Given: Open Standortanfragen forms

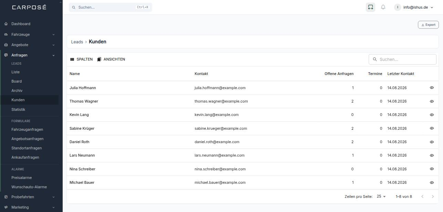Looking at the screenshot, I should (x=27, y=148).
